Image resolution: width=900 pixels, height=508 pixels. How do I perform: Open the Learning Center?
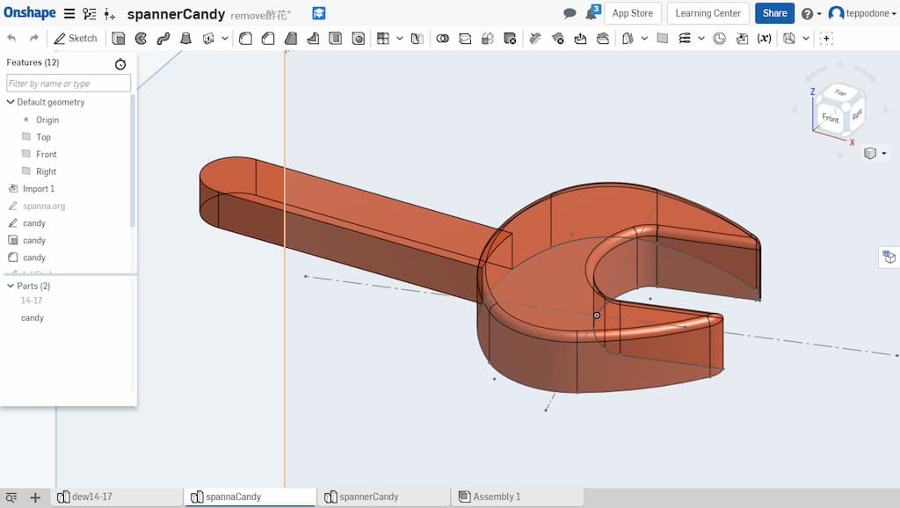tap(708, 13)
